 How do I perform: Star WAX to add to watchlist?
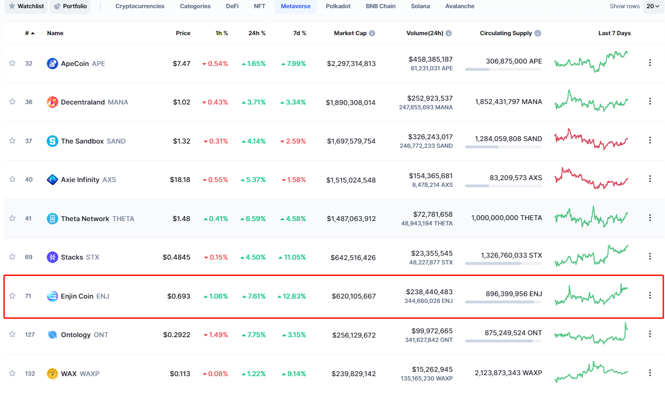[x=13, y=373]
